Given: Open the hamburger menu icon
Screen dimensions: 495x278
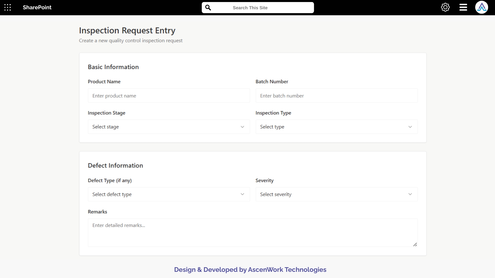Looking at the screenshot, I should click(463, 7).
